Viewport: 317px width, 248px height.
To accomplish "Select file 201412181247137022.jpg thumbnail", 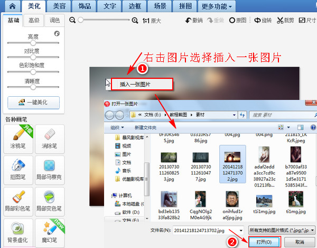I will point(232,164).
